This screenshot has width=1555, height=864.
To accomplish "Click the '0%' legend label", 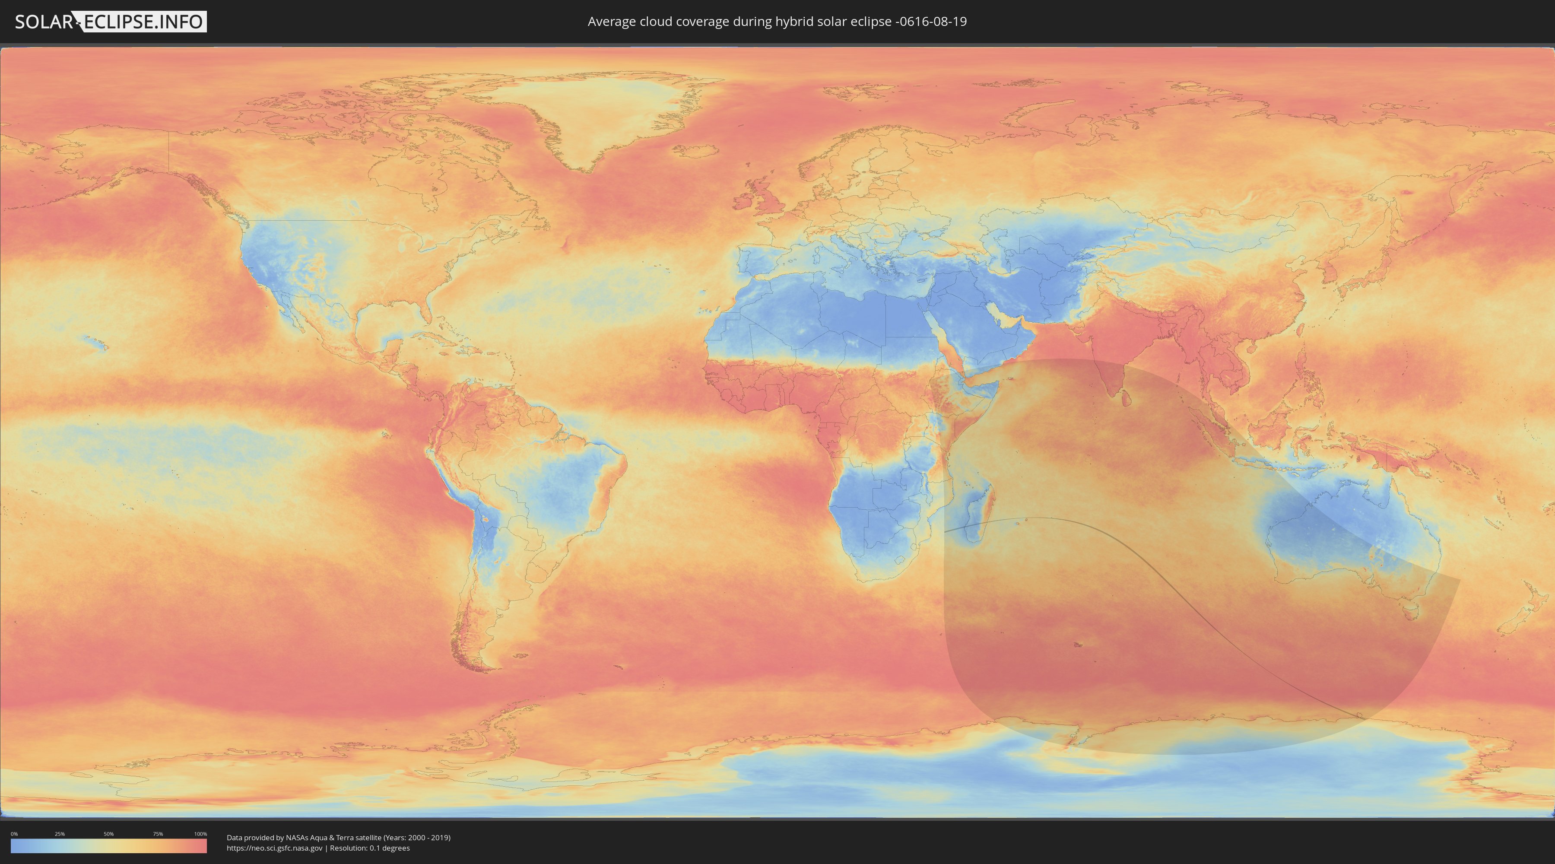I will (14, 834).
